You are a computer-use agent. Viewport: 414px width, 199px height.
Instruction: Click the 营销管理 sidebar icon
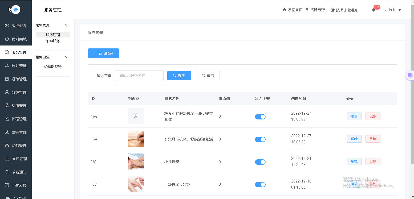point(7,132)
